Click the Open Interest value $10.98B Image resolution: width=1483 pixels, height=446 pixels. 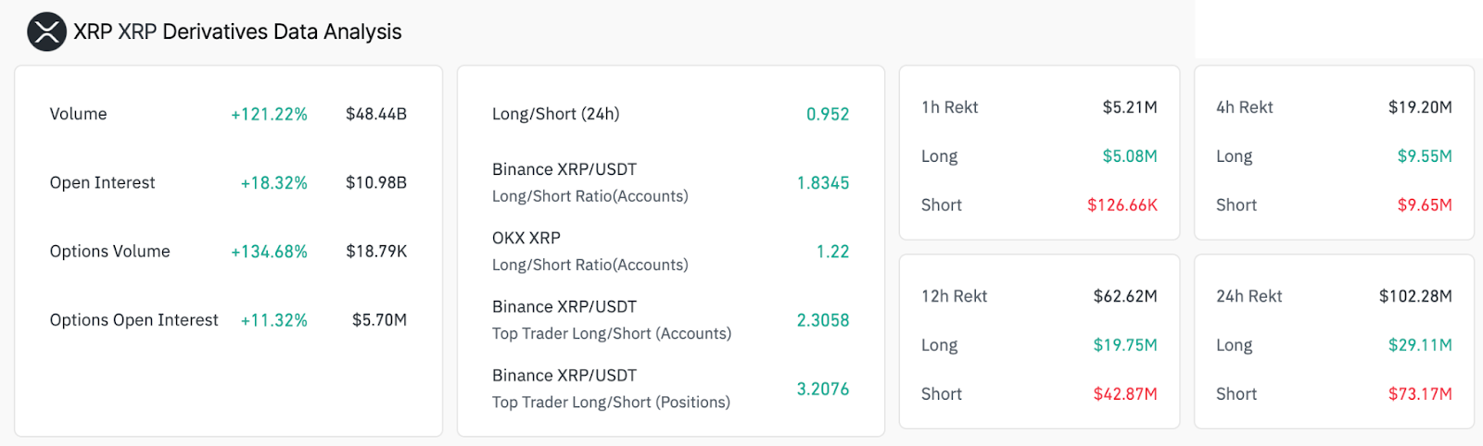(375, 182)
